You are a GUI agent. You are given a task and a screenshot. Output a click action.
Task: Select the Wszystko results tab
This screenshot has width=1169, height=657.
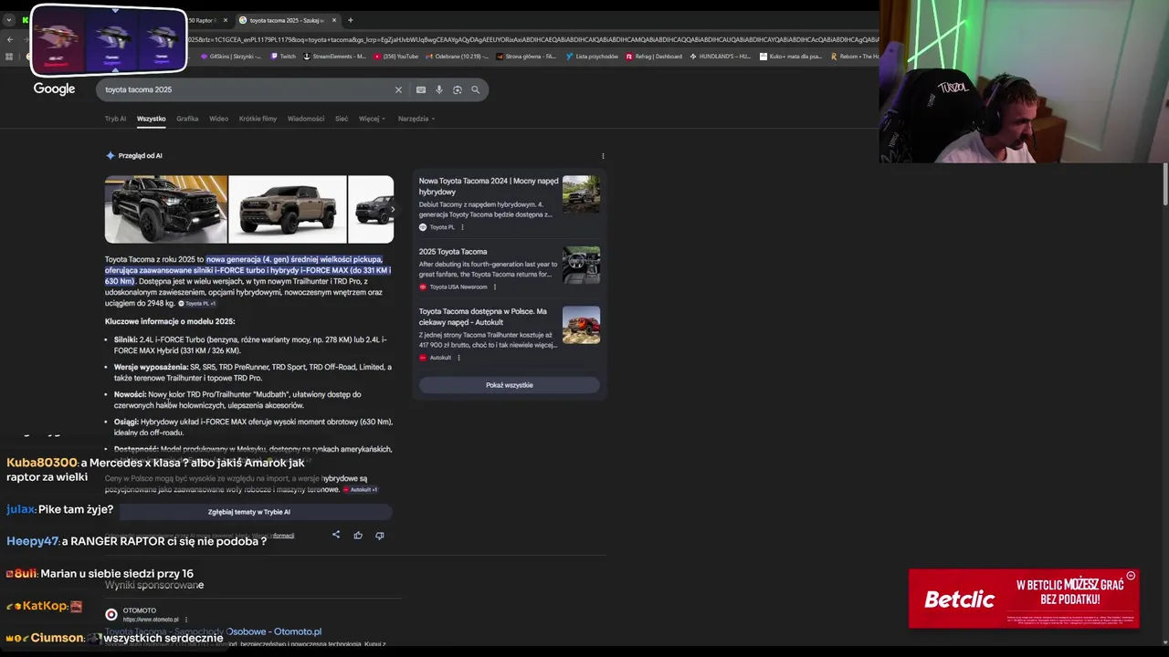(152, 119)
